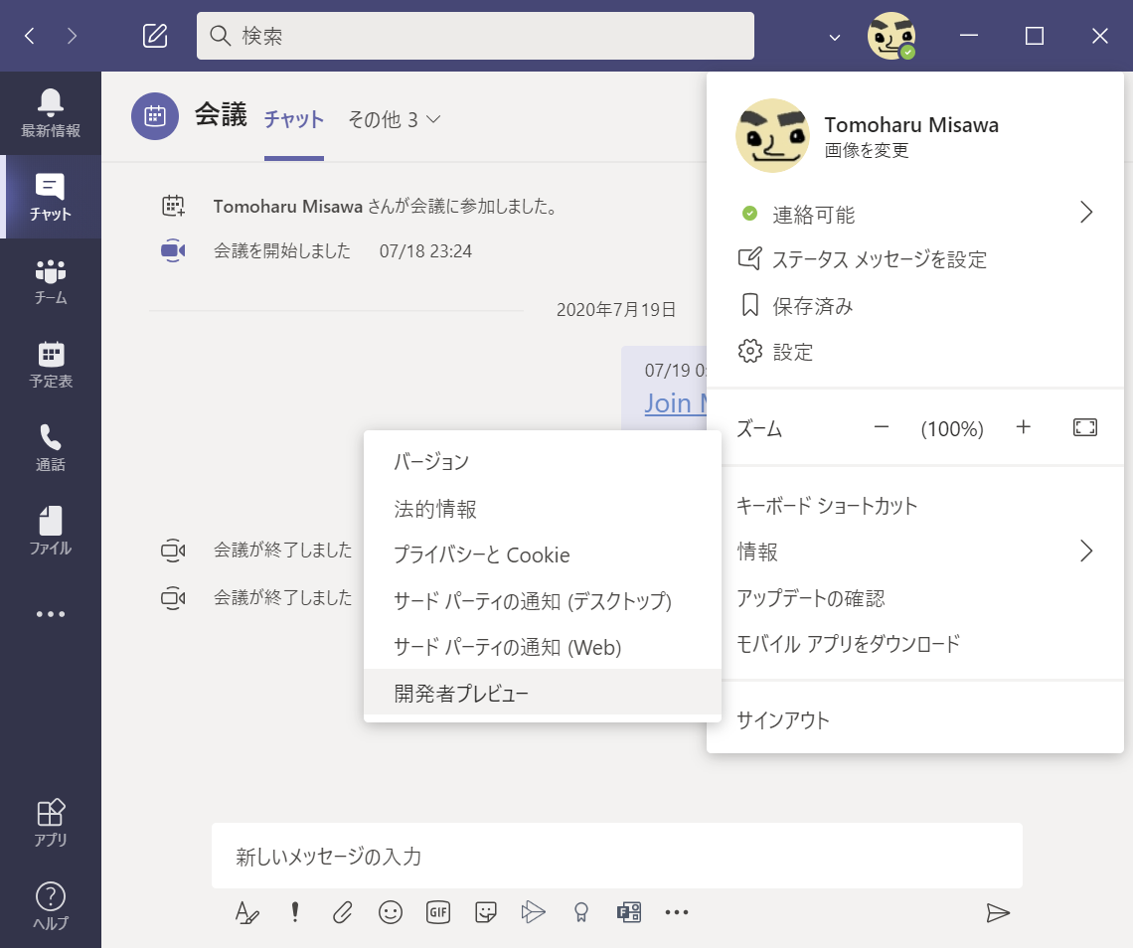Go forward with the right arrow
Screen dimensions: 1133x948
pyautogui.click(x=72, y=36)
